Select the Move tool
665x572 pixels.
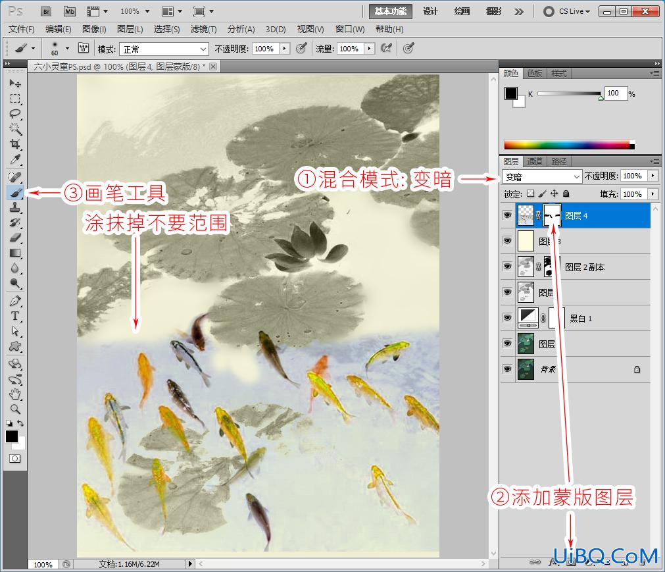click(x=15, y=83)
